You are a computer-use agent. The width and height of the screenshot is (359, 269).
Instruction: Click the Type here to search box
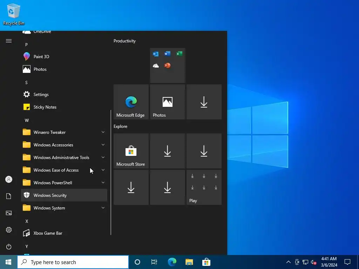point(73,262)
